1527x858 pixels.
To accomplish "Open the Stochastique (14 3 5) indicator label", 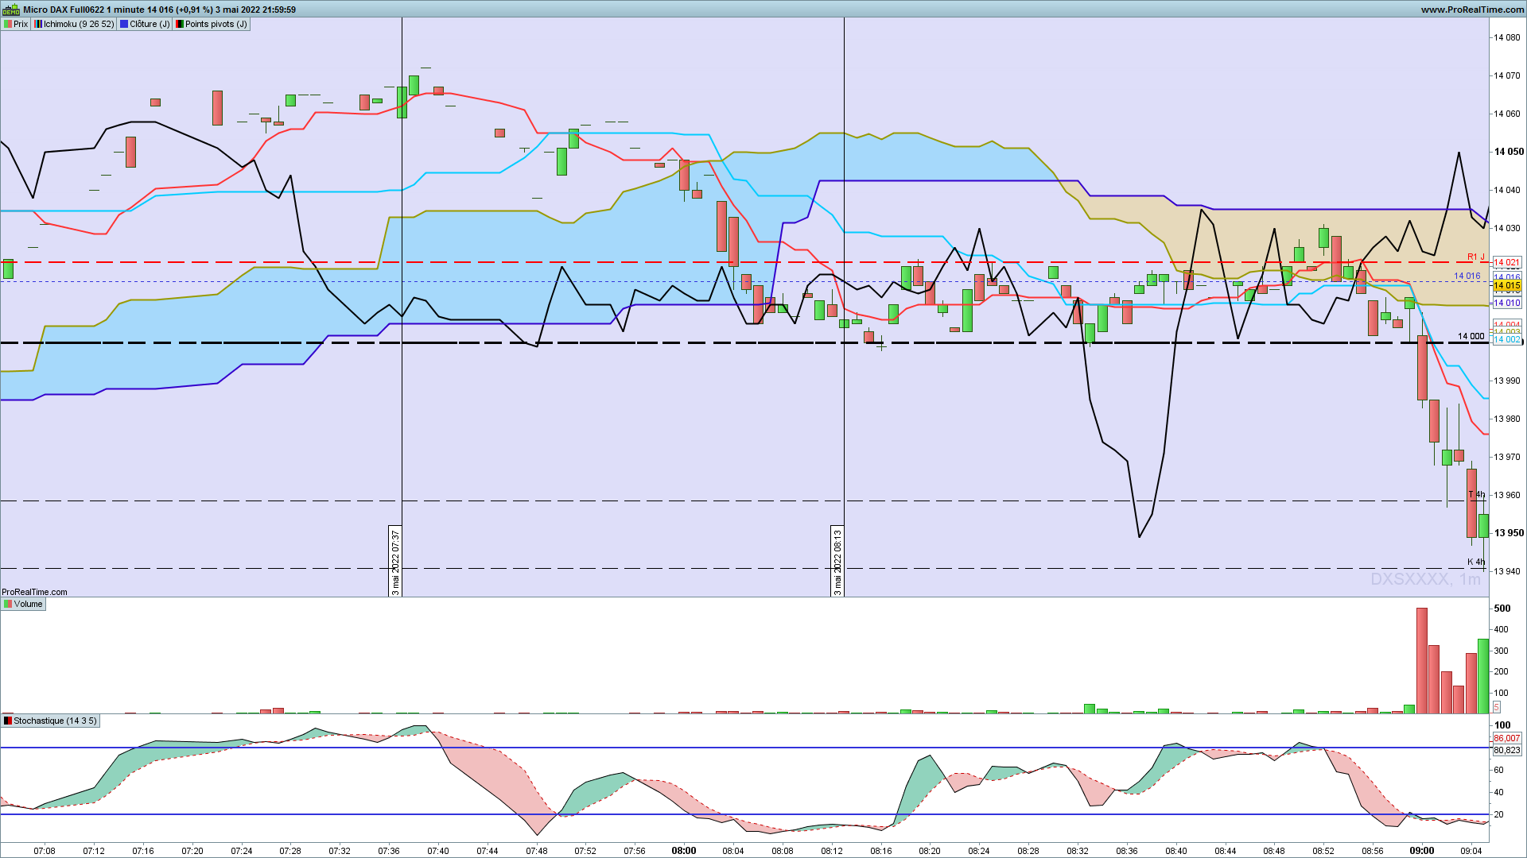I will (x=50, y=721).
